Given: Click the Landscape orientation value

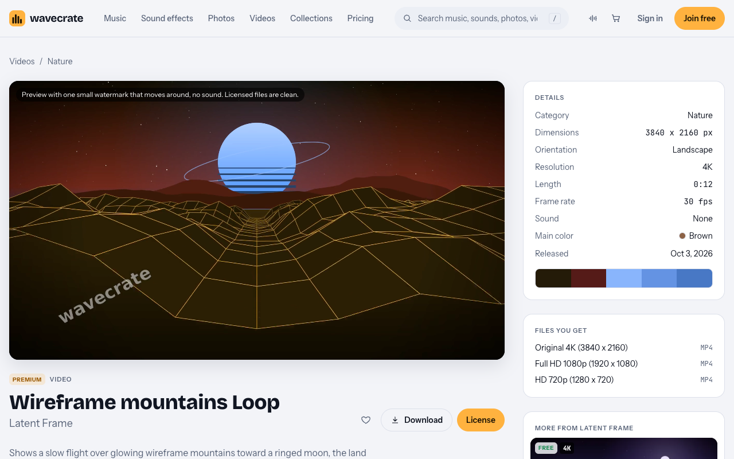Looking at the screenshot, I should 693,150.
